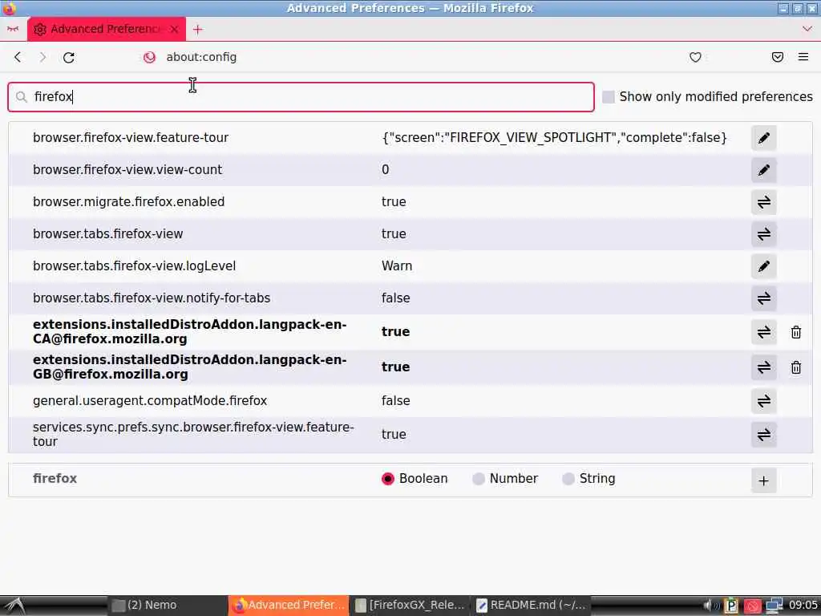The image size is (821, 616).
Task: Click the red tray icon
Action: tap(752, 606)
